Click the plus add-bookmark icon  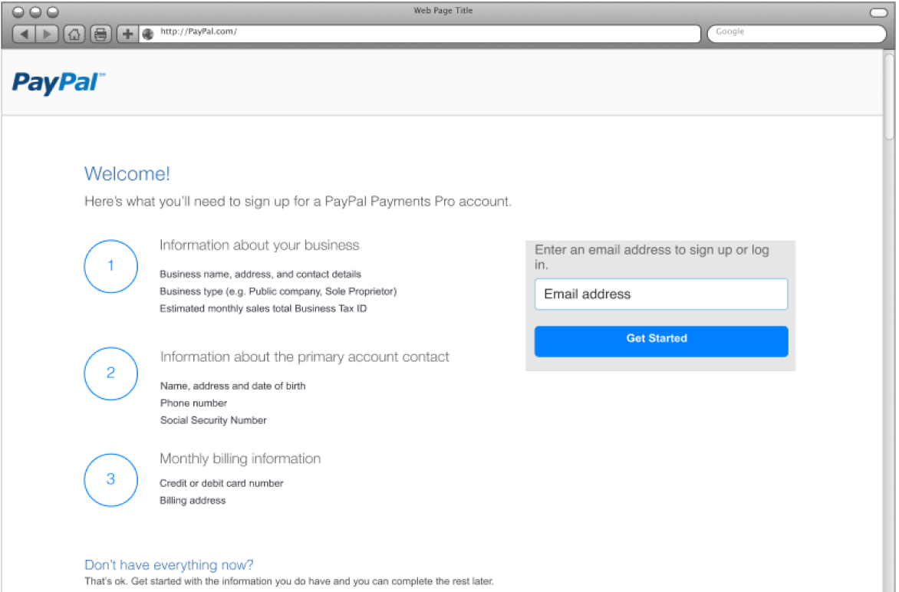point(128,35)
